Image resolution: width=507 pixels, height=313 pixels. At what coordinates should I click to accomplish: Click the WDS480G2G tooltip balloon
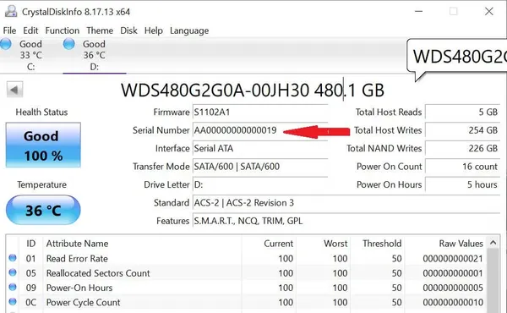click(456, 56)
